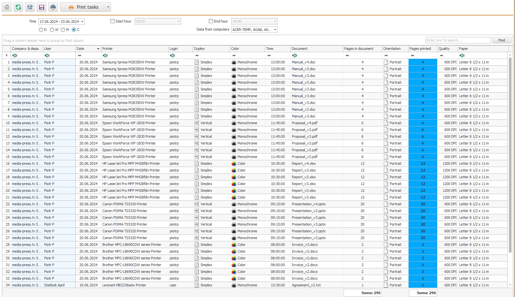Open the Data from computers dropdown
The height and width of the screenshot is (297, 515).
(275, 30)
